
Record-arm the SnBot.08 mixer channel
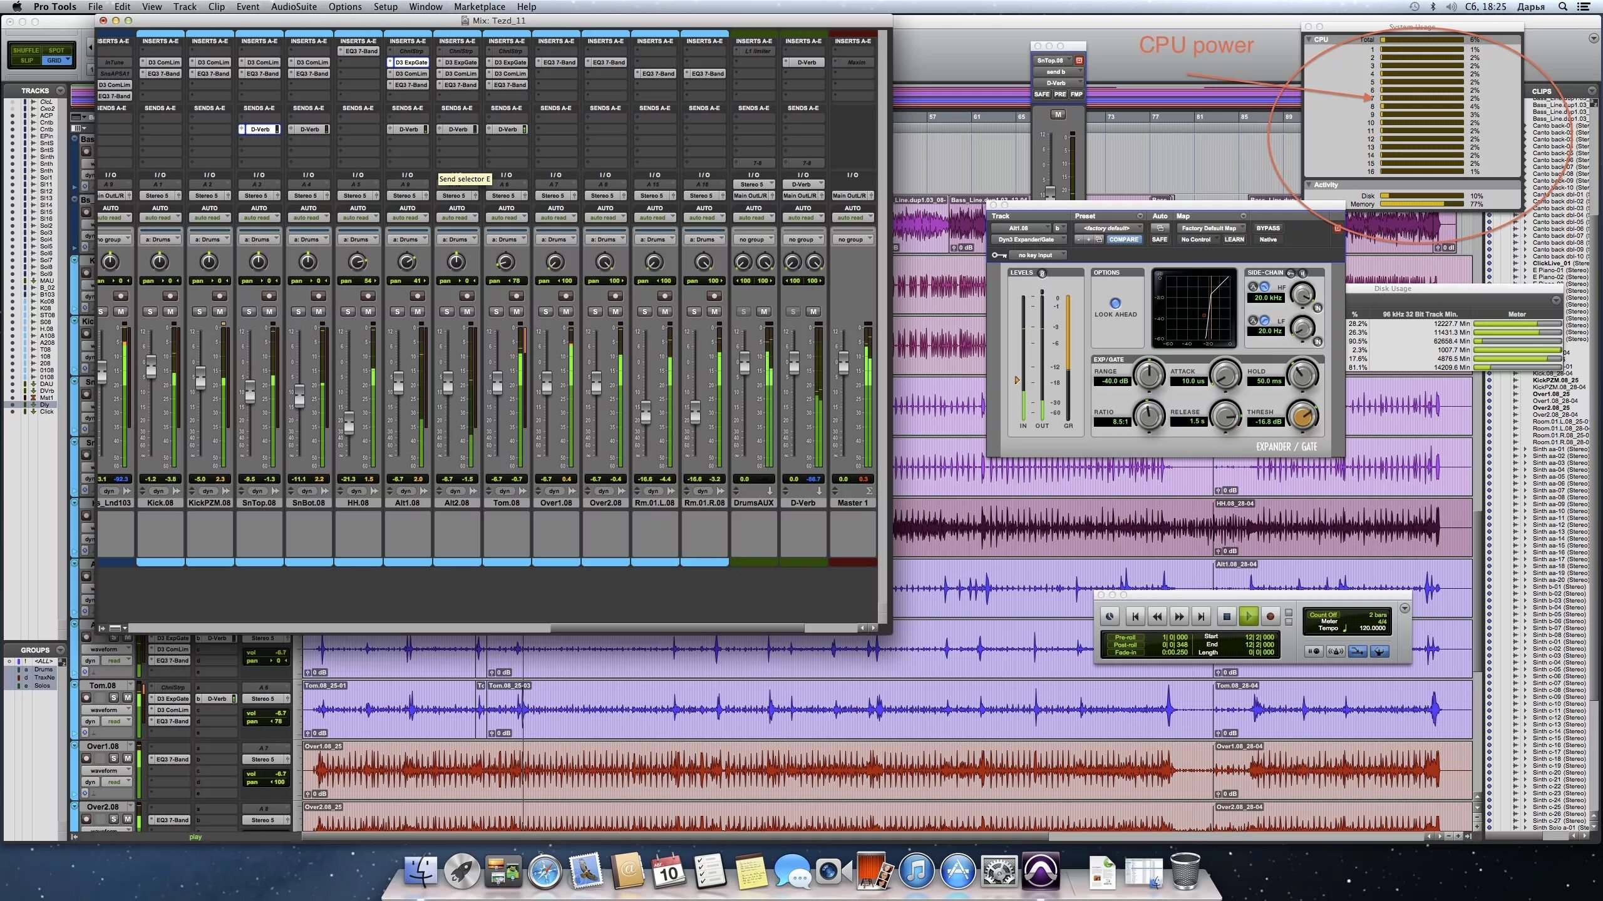[318, 296]
